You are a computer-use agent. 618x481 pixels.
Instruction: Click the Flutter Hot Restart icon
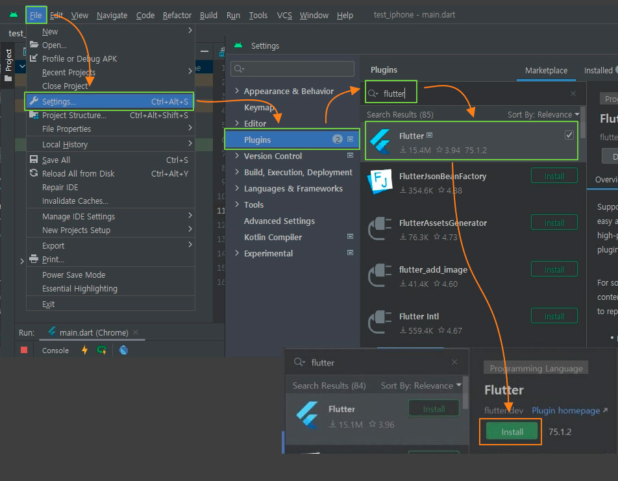coord(102,350)
